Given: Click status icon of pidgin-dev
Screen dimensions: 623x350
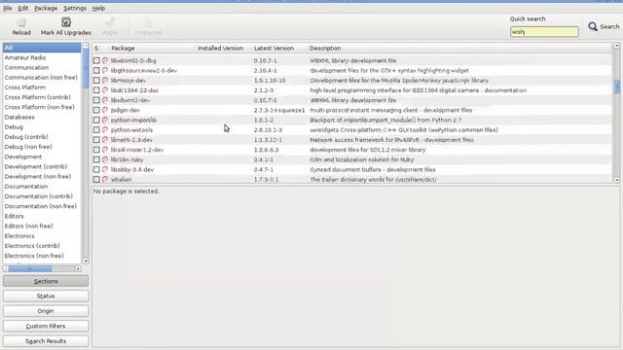Looking at the screenshot, I should pos(105,110).
